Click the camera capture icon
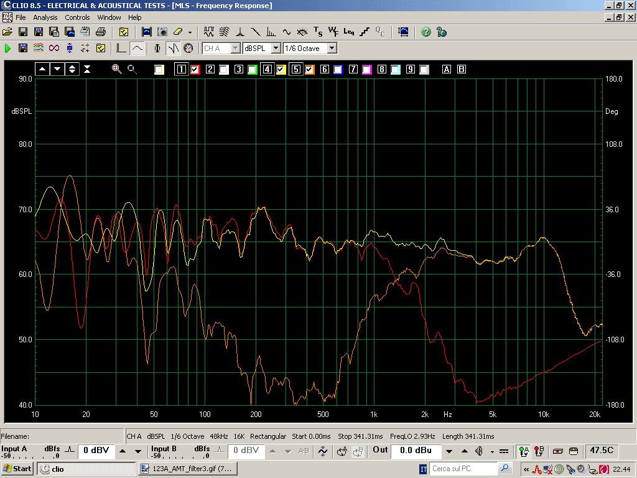This screenshot has height=478, width=637. (x=162, y=32)
